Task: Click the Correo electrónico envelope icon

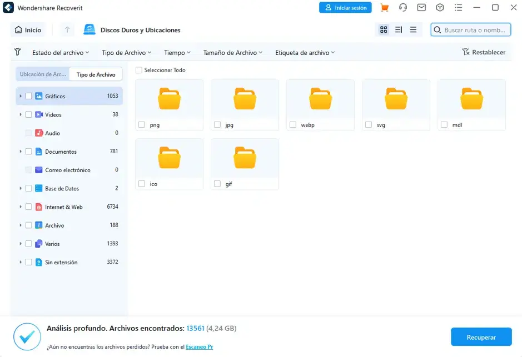Action: (x=39, y=170)
